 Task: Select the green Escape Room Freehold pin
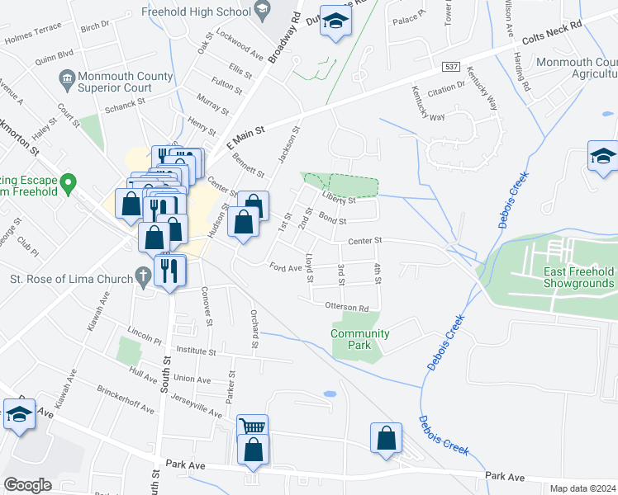click(69, 185)
